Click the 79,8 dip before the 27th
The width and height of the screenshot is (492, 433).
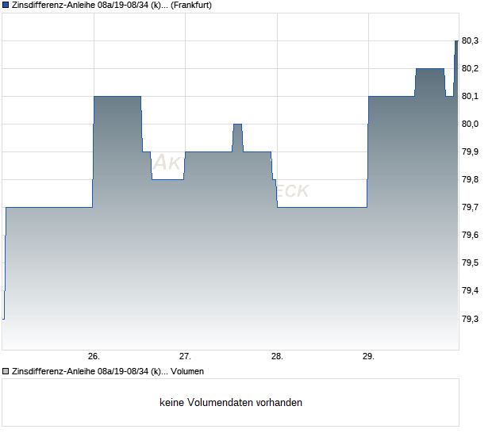(168, 180)
